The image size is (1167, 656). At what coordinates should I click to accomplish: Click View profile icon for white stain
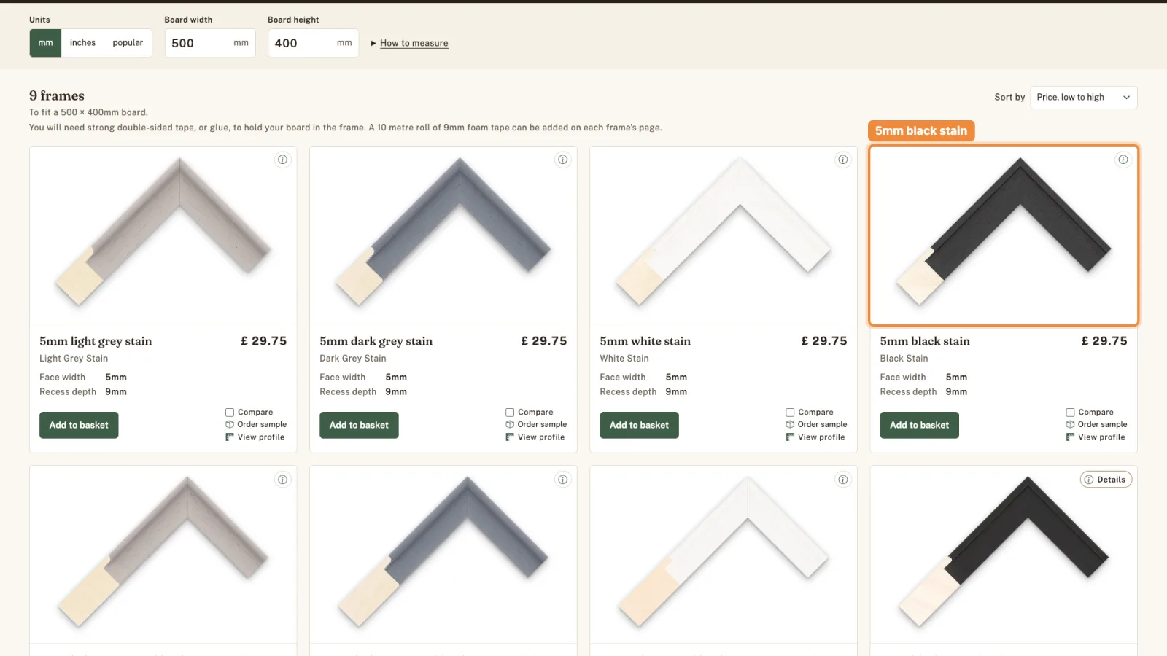pyautogui.click(x=790, y=437)
